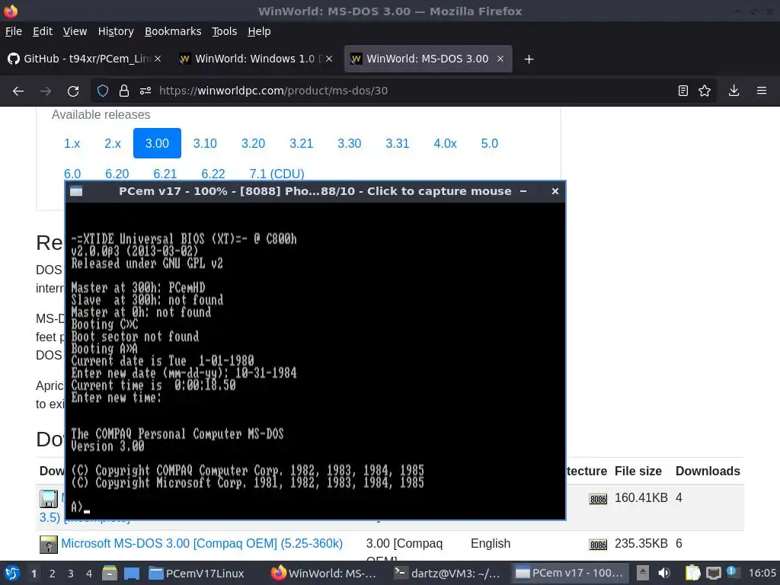Select the 3.20 release link
This screenshot has width=780, height=585.
253,143
